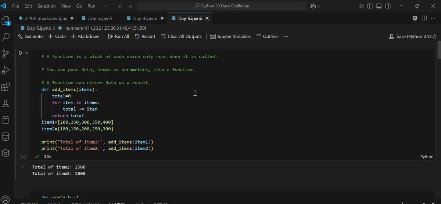This screenshot has width=441, height=204.
Task: Run the add_items code cell
Action: (21, 53)
